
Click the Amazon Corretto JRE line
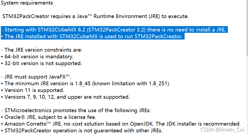click(121, 124)
